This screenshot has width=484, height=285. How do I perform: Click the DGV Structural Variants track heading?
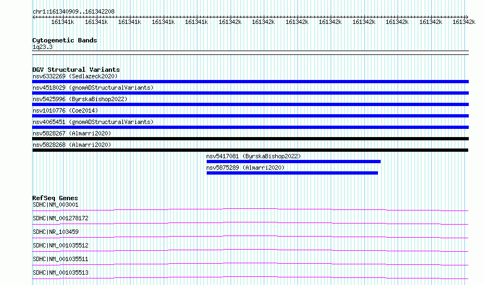pyautogui.click(x=76, y=70)
